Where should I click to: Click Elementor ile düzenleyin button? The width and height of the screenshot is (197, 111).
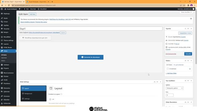(90, 57)
